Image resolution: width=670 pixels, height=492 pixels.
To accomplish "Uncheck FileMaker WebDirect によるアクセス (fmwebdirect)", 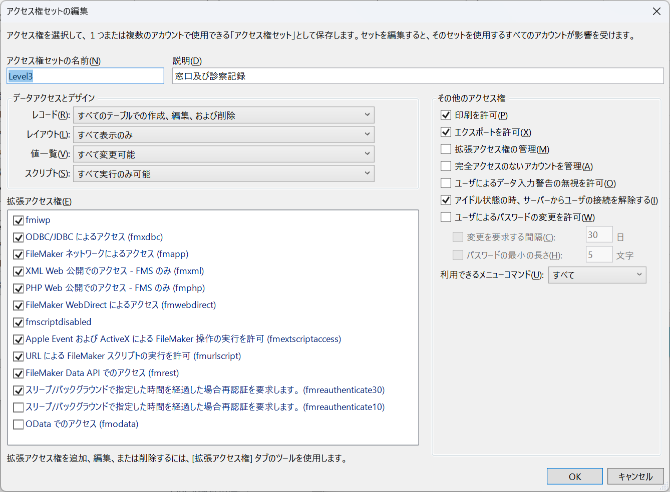I will tap(19, 305).
